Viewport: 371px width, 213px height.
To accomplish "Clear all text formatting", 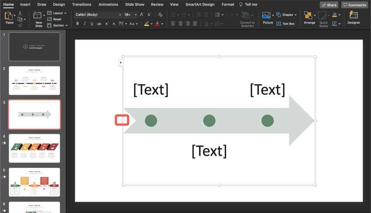I will click(x=161, y=14).
